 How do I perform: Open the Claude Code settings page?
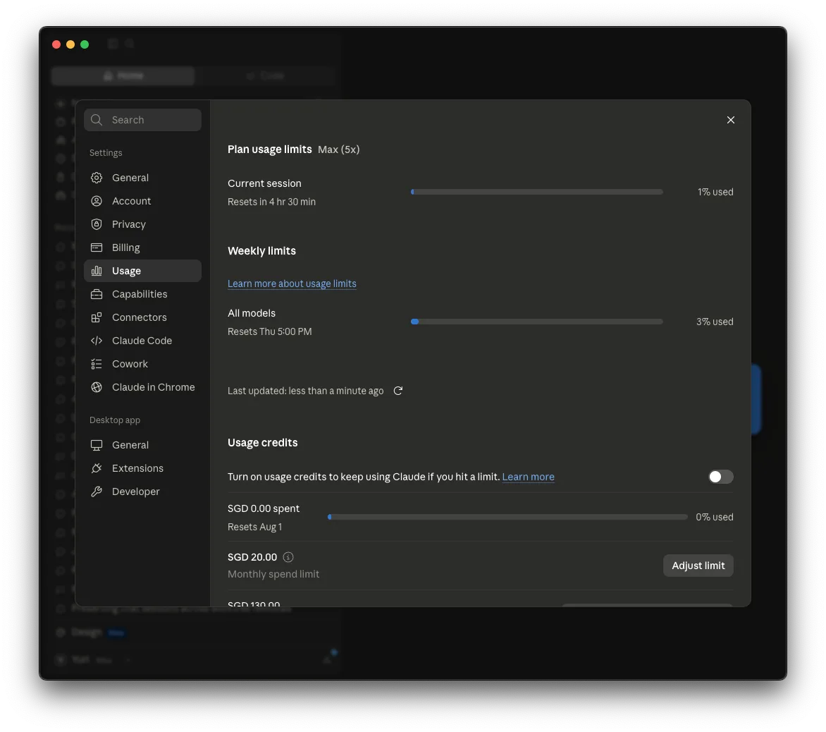pos(142,341)
